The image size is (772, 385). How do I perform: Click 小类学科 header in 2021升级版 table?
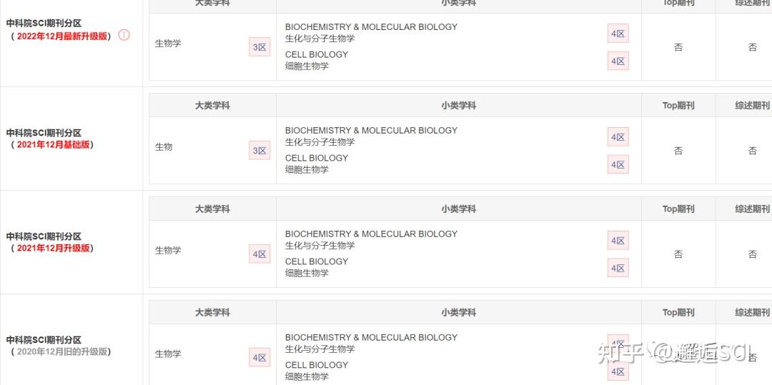[458, 209]
